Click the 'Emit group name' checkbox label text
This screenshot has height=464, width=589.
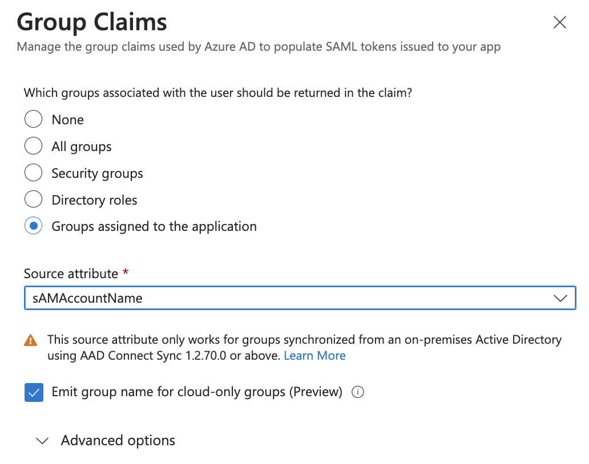pos(197,392)
